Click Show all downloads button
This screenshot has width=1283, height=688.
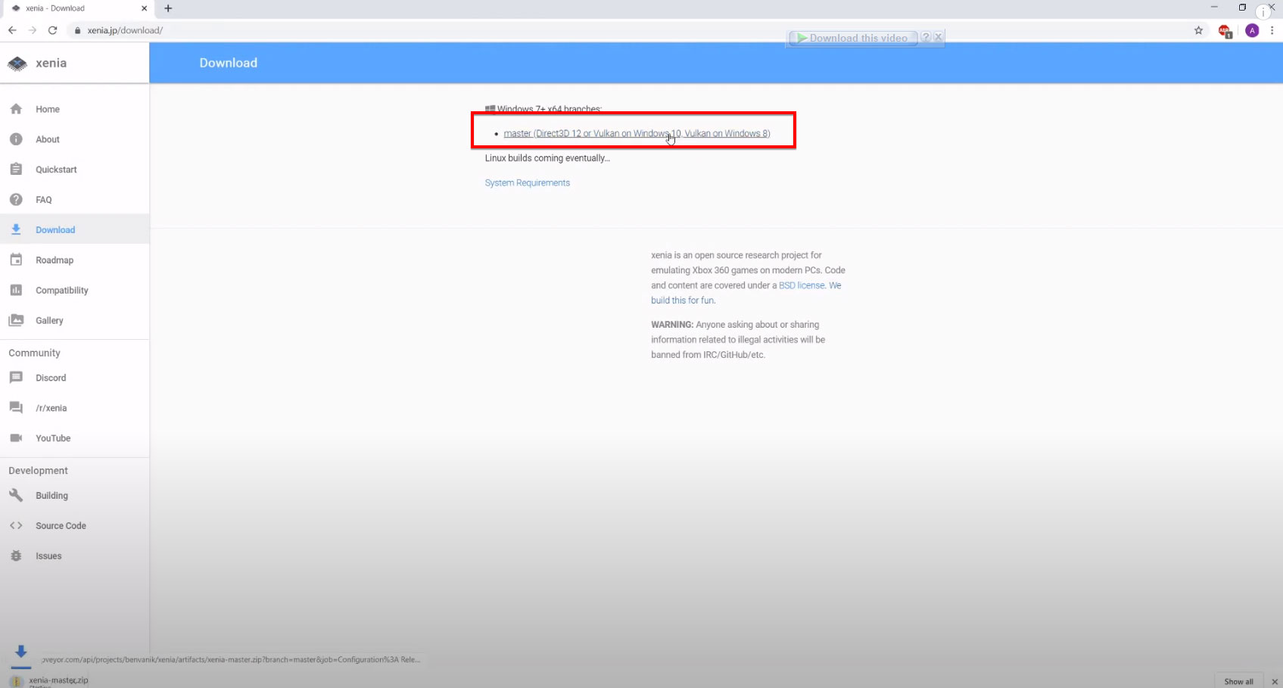(1239, 681)
